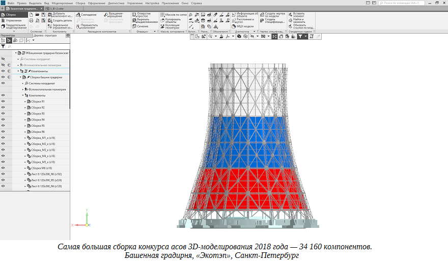
Task: Click the Найти и заменить tool
Action: (297, 20)
